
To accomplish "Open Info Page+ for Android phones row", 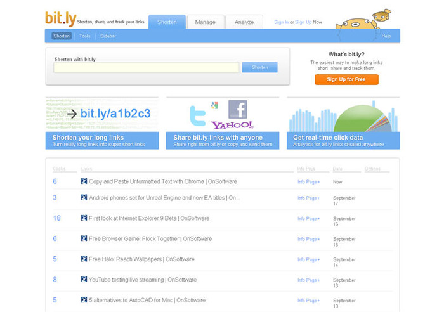I will point(308,198).
